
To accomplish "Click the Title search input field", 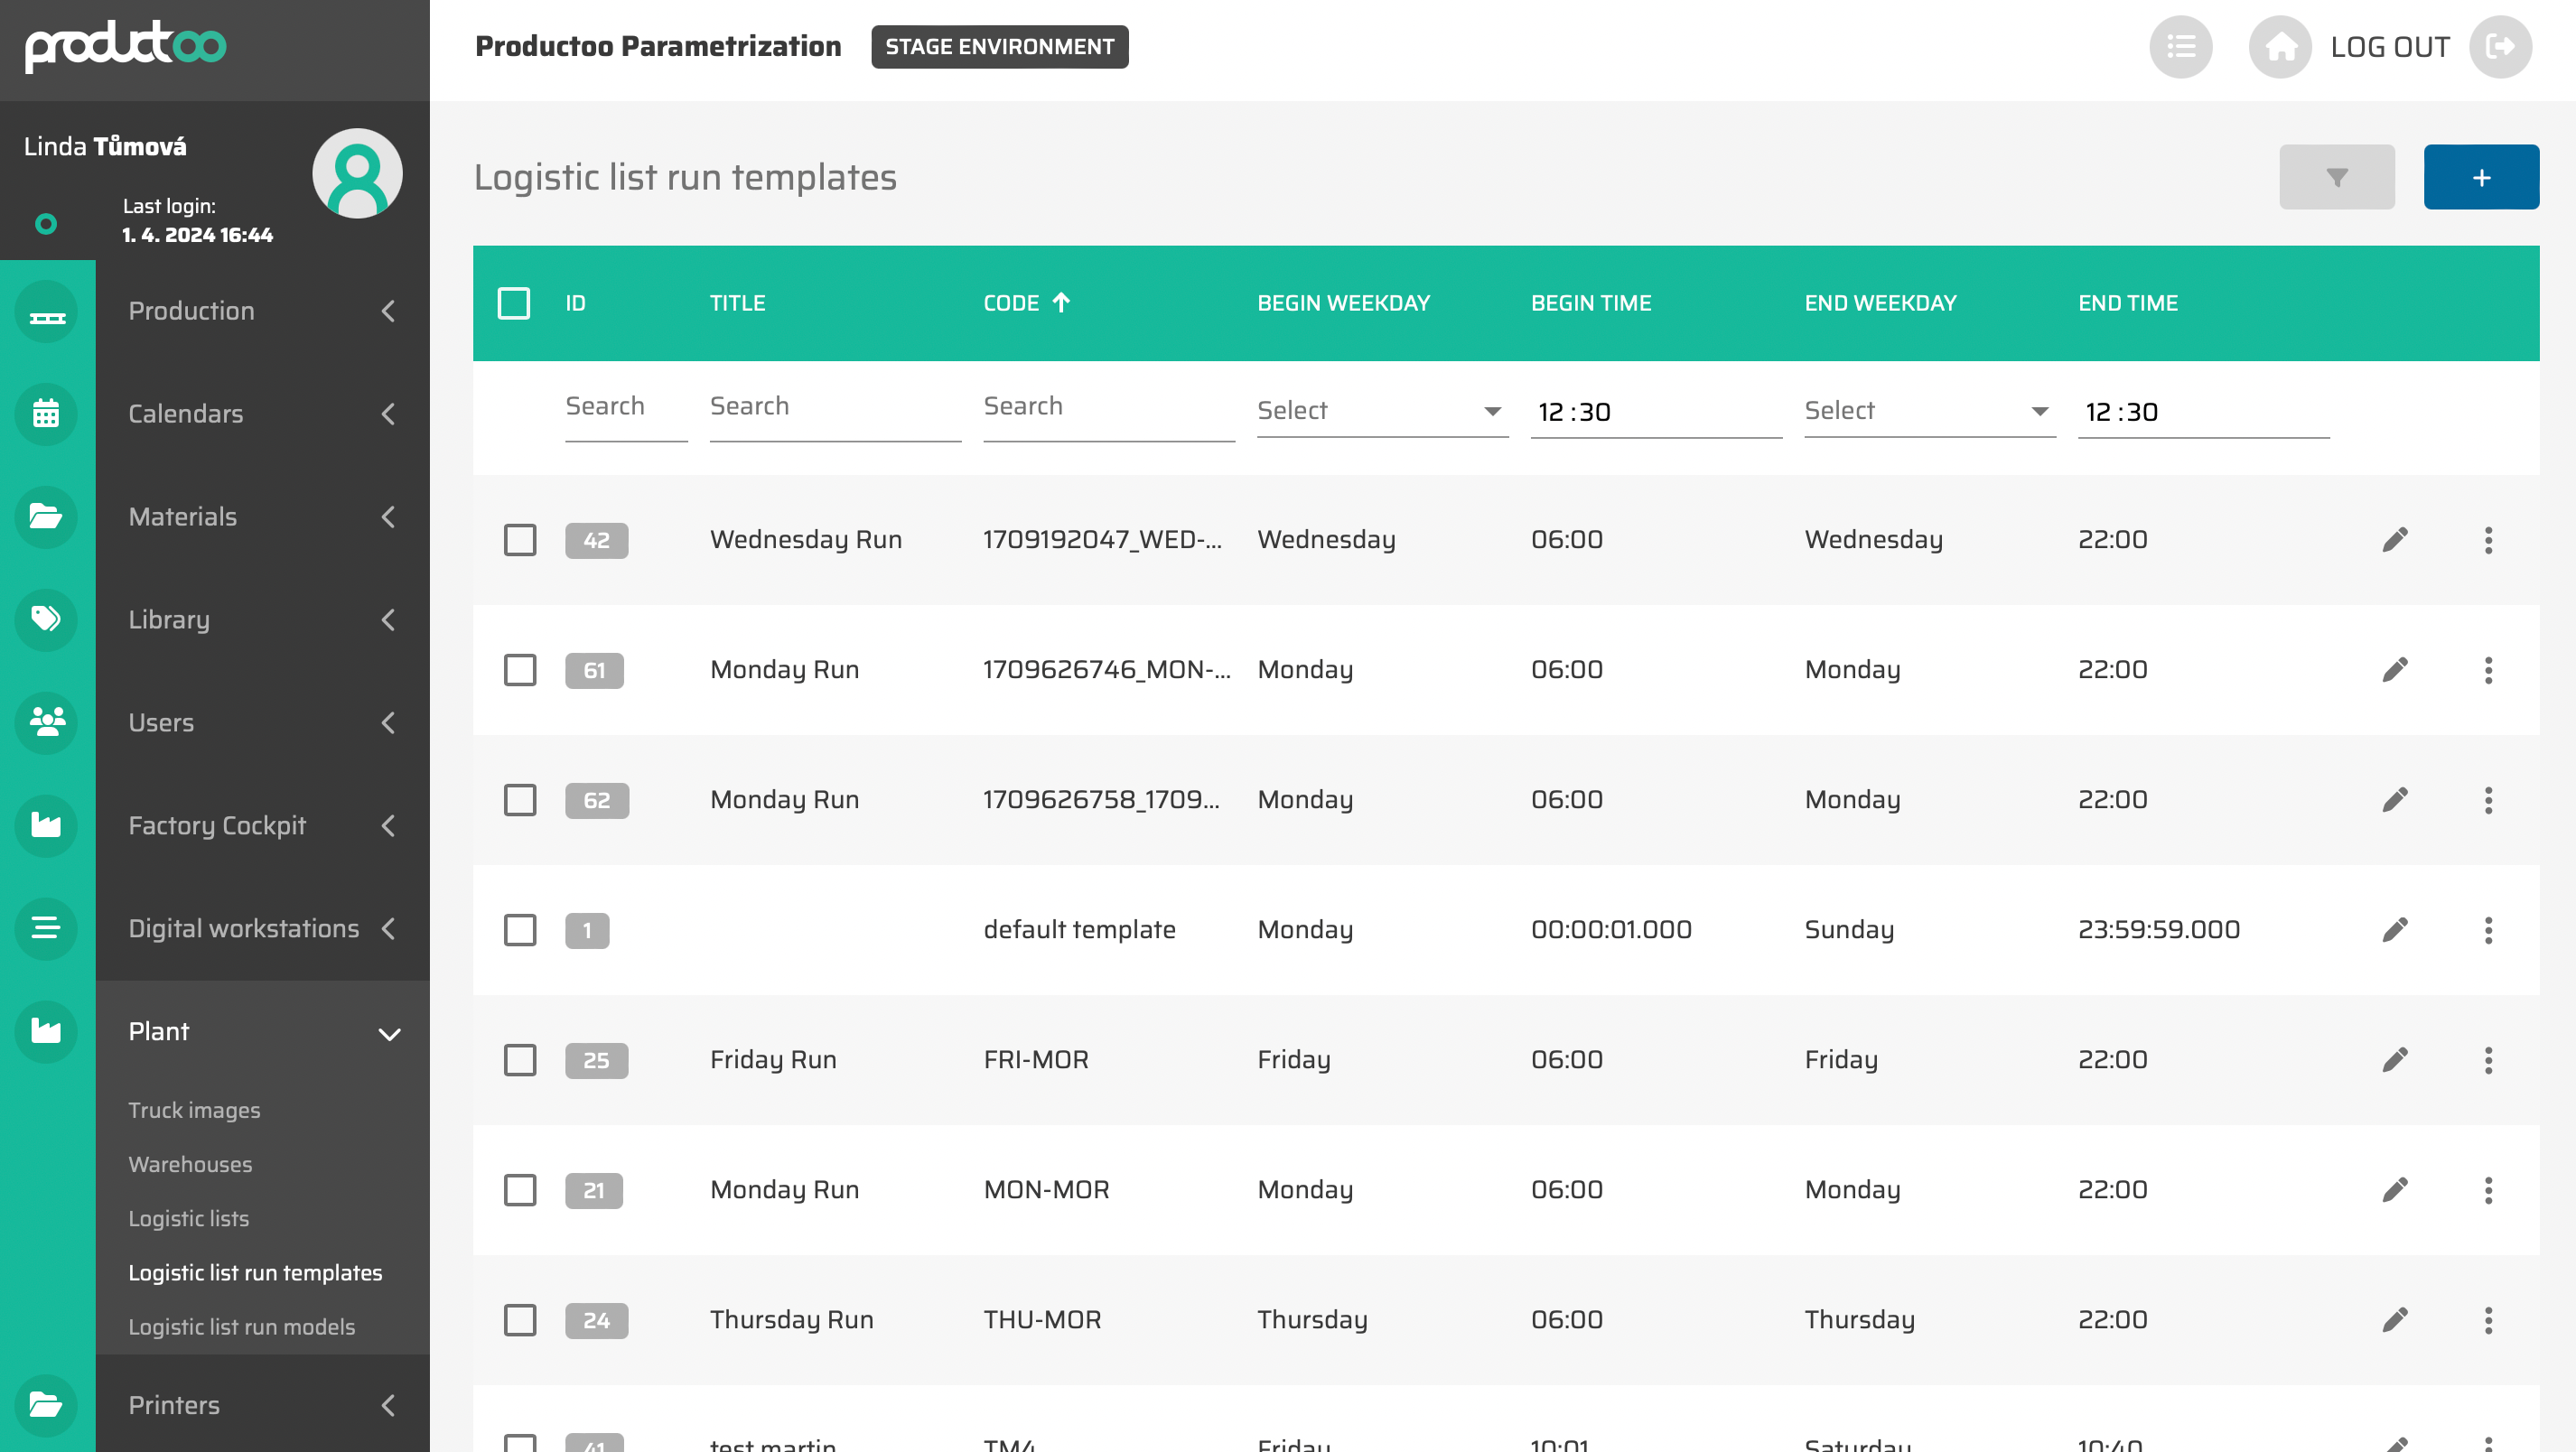I will [x=834, y=406].
